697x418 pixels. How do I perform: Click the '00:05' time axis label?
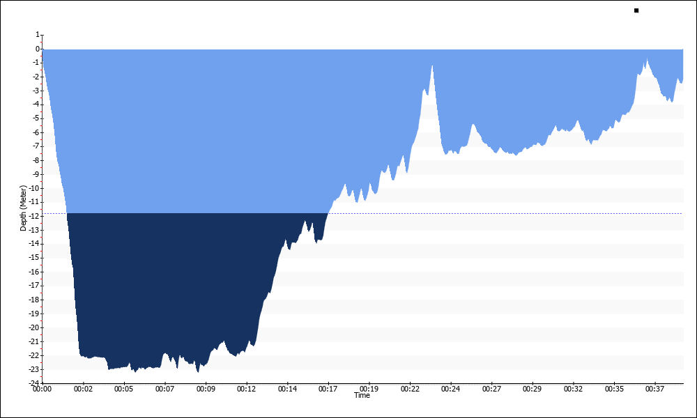124,389
